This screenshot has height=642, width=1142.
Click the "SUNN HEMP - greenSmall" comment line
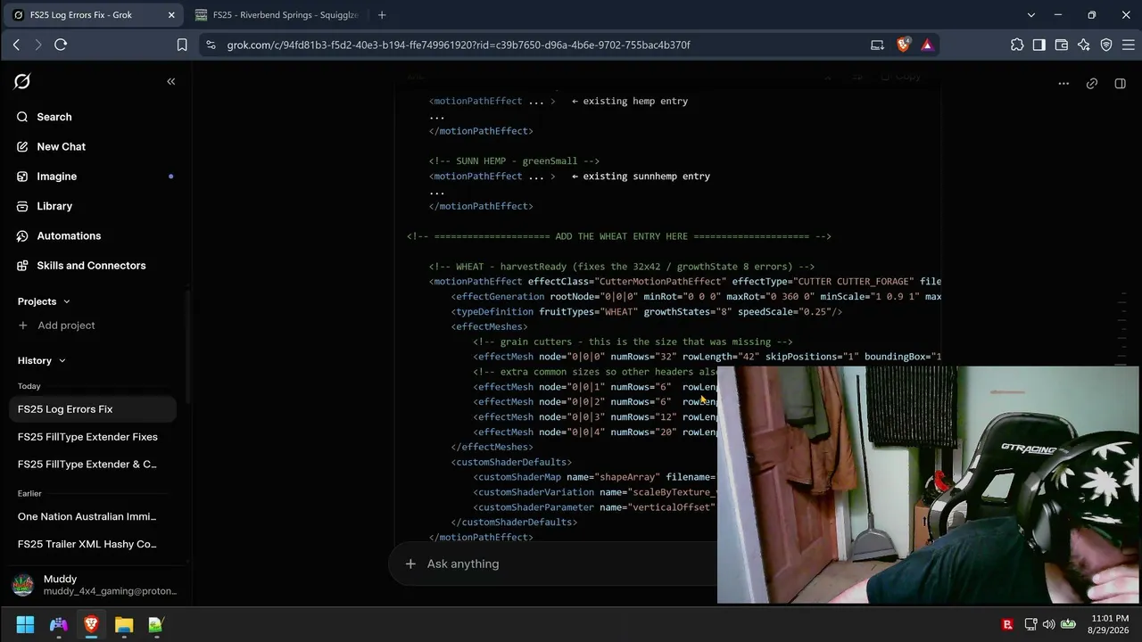[x=515, y=161]
